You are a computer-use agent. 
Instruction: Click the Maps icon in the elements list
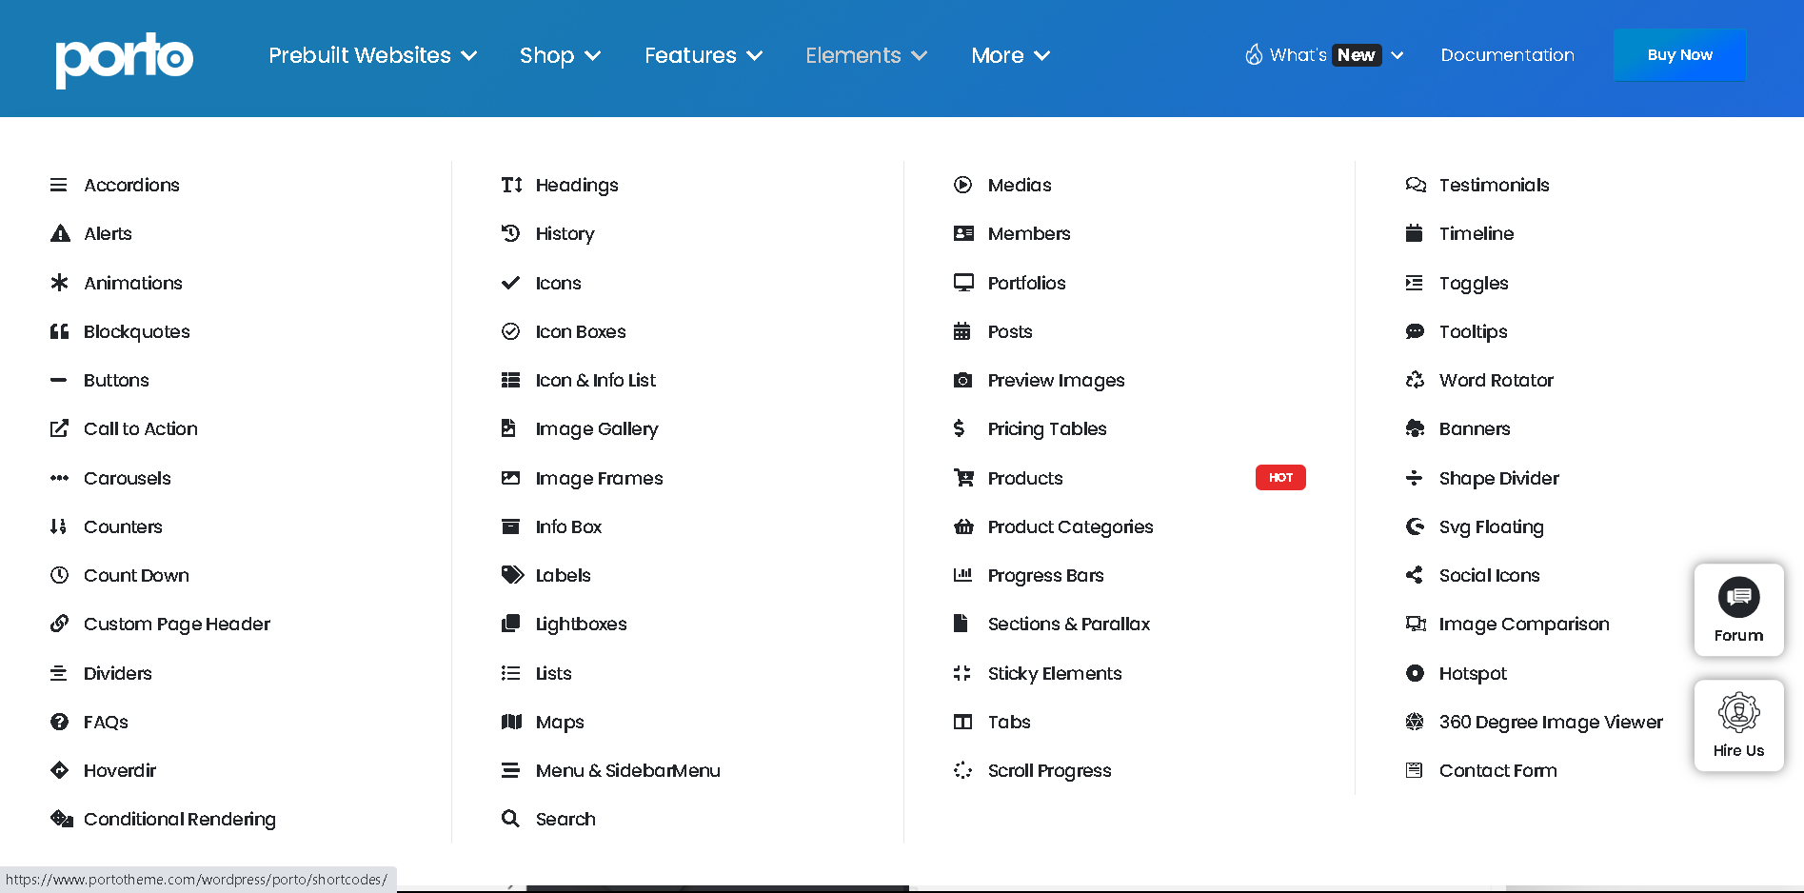click(511, 722)
